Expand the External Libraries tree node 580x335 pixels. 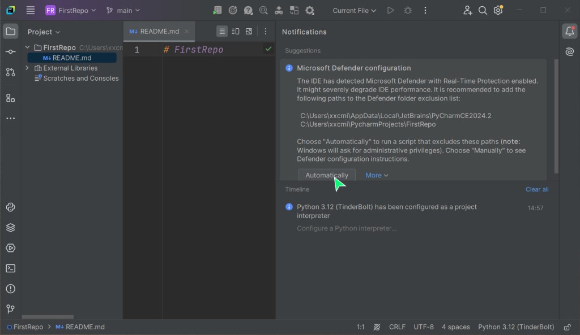click(x=27, y=68)
